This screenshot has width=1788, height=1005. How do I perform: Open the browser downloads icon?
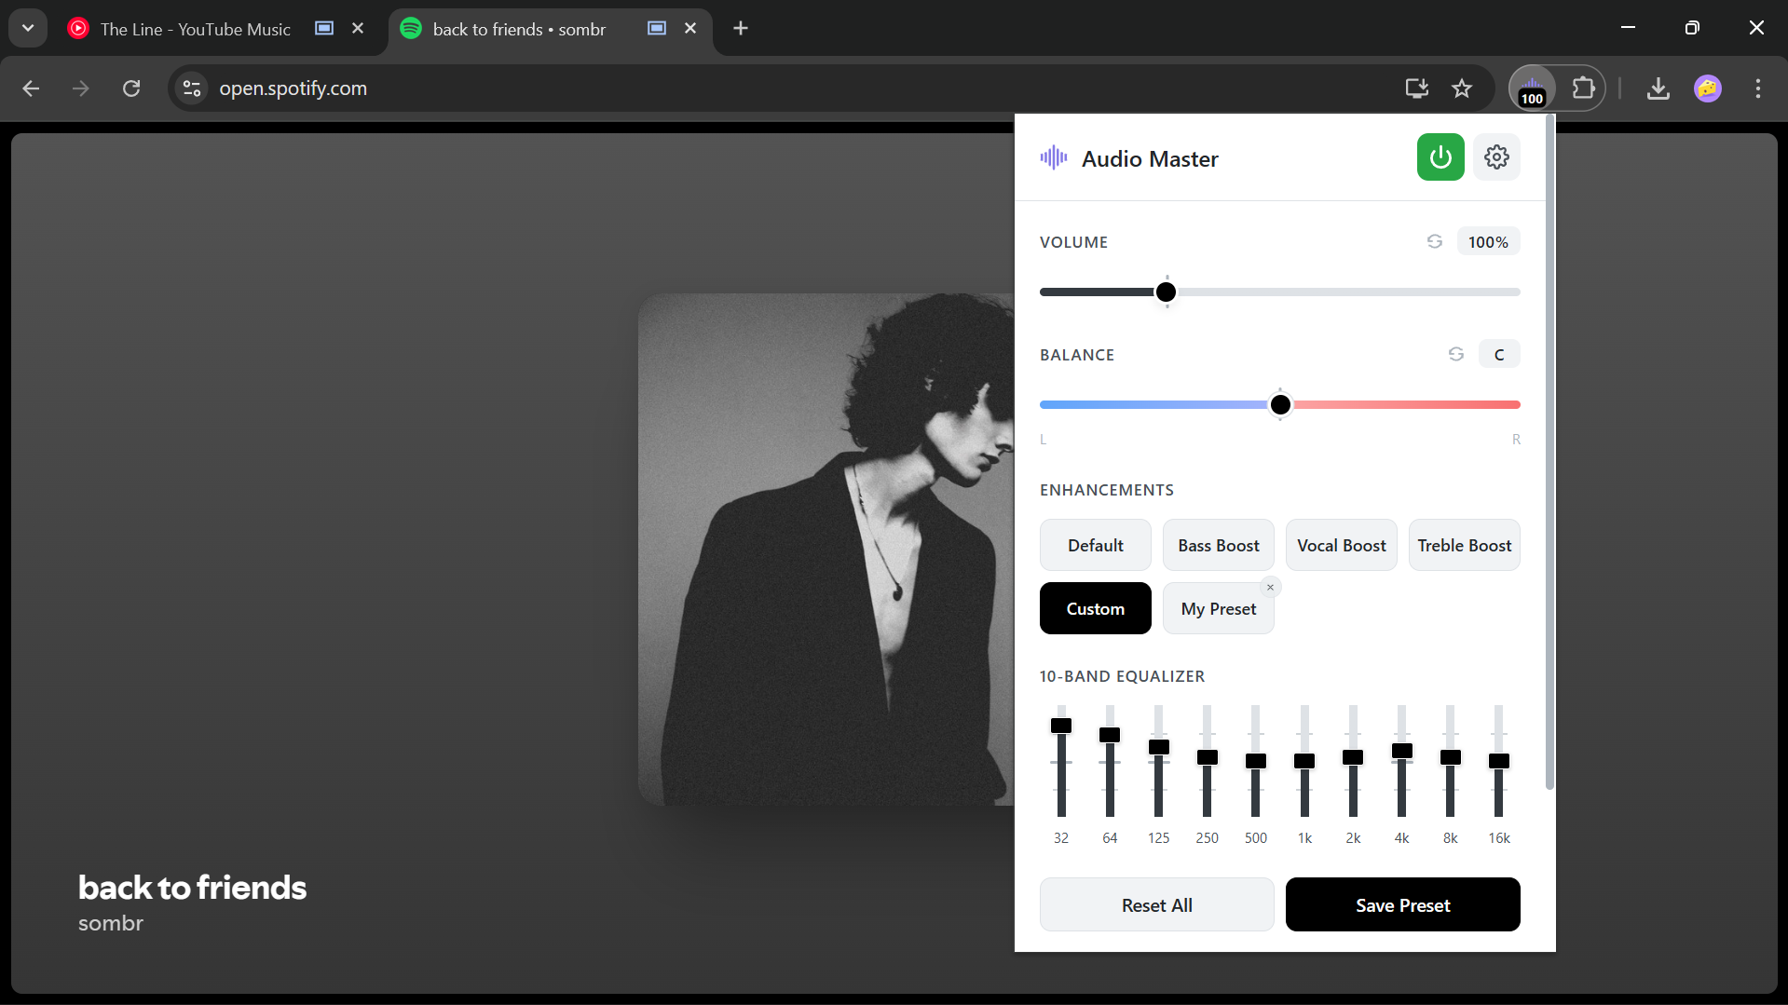[1658, 89]
